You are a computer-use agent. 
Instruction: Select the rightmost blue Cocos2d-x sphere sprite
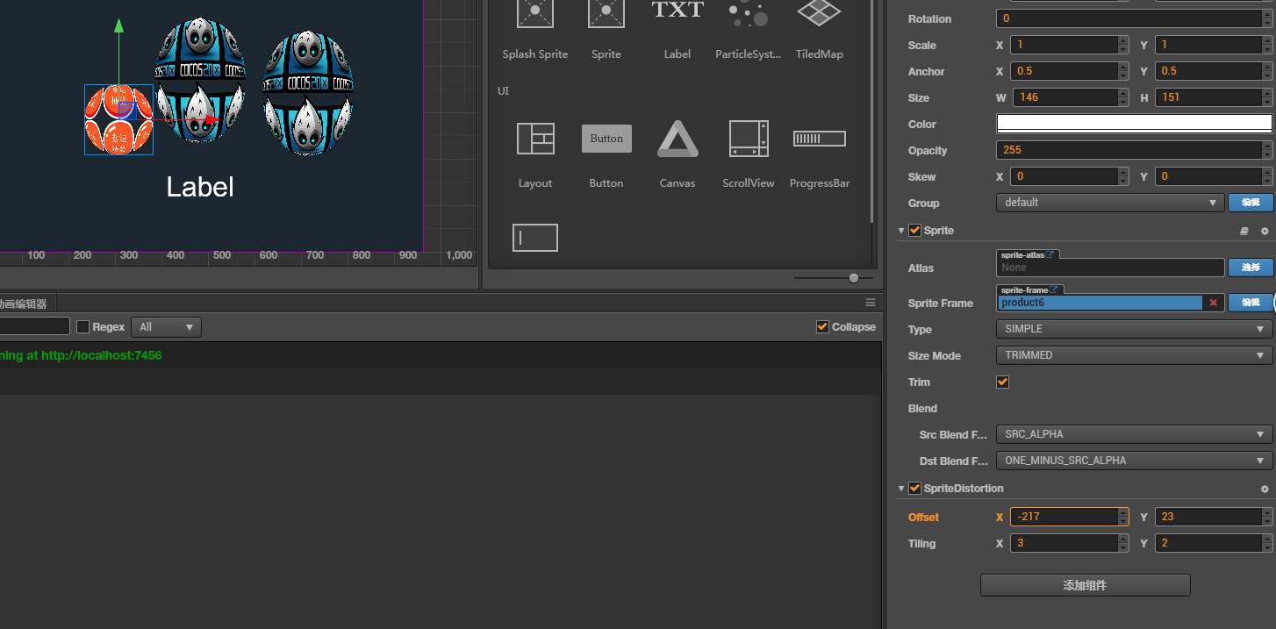pyautogui.click(x=309, y=94)
